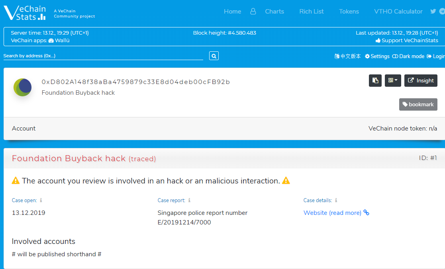Click the case open date 13.12.2019
Image resolution: width=445 pixels, height=269 pixels.
coord(28,212)
